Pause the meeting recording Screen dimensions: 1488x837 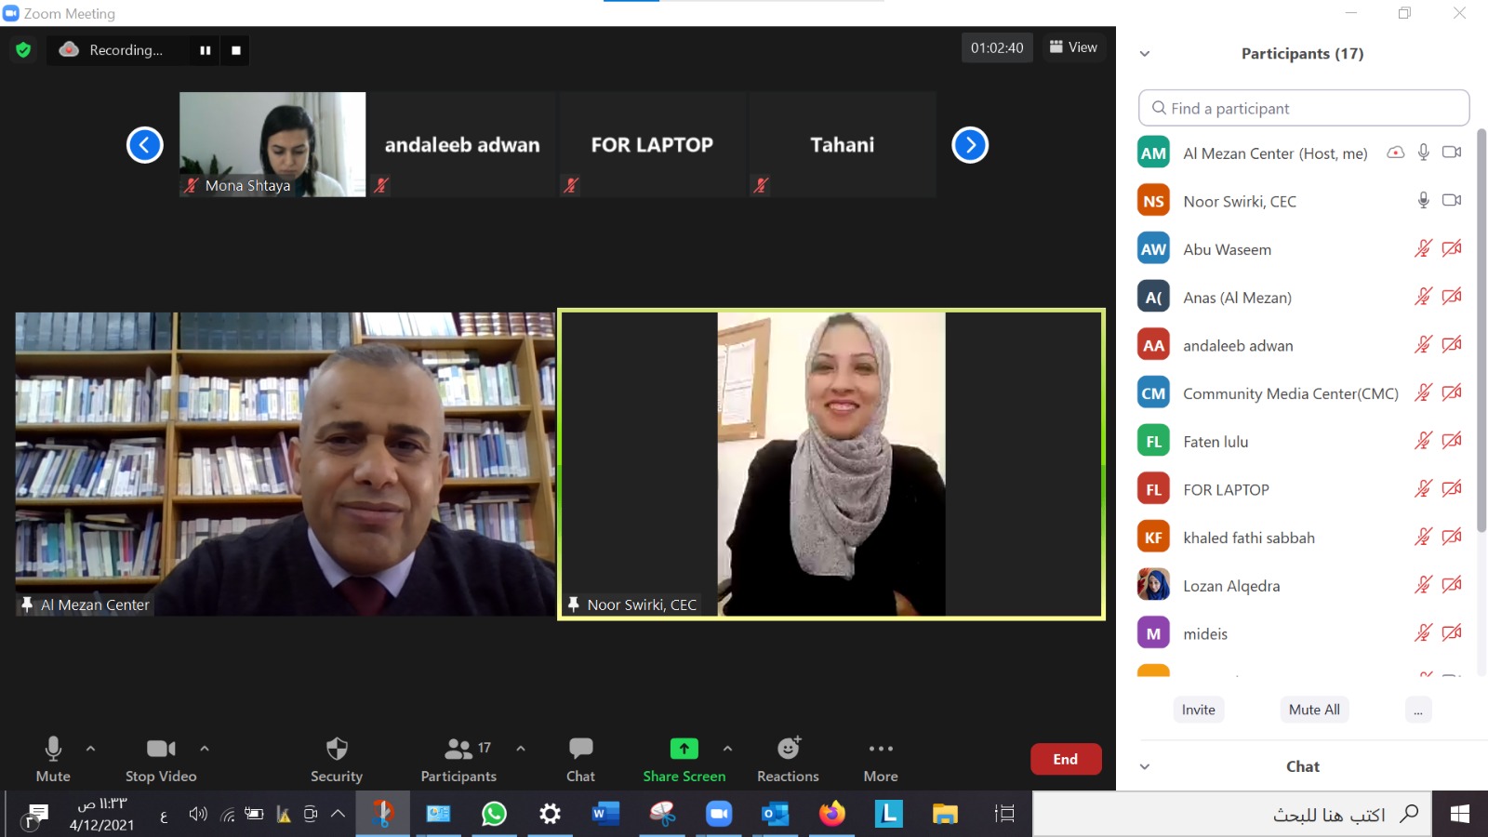(205, 50)
